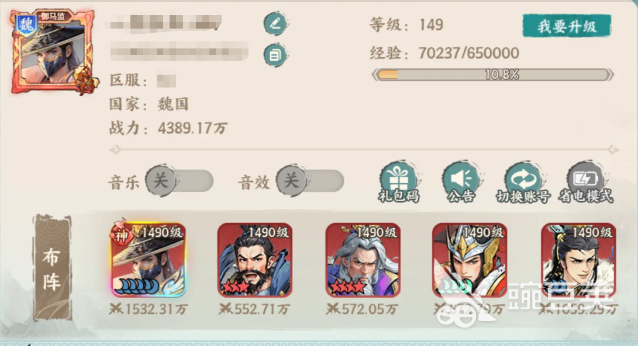Click the player avatar portrait frame
638x346 pixels.
click(53, 52)
